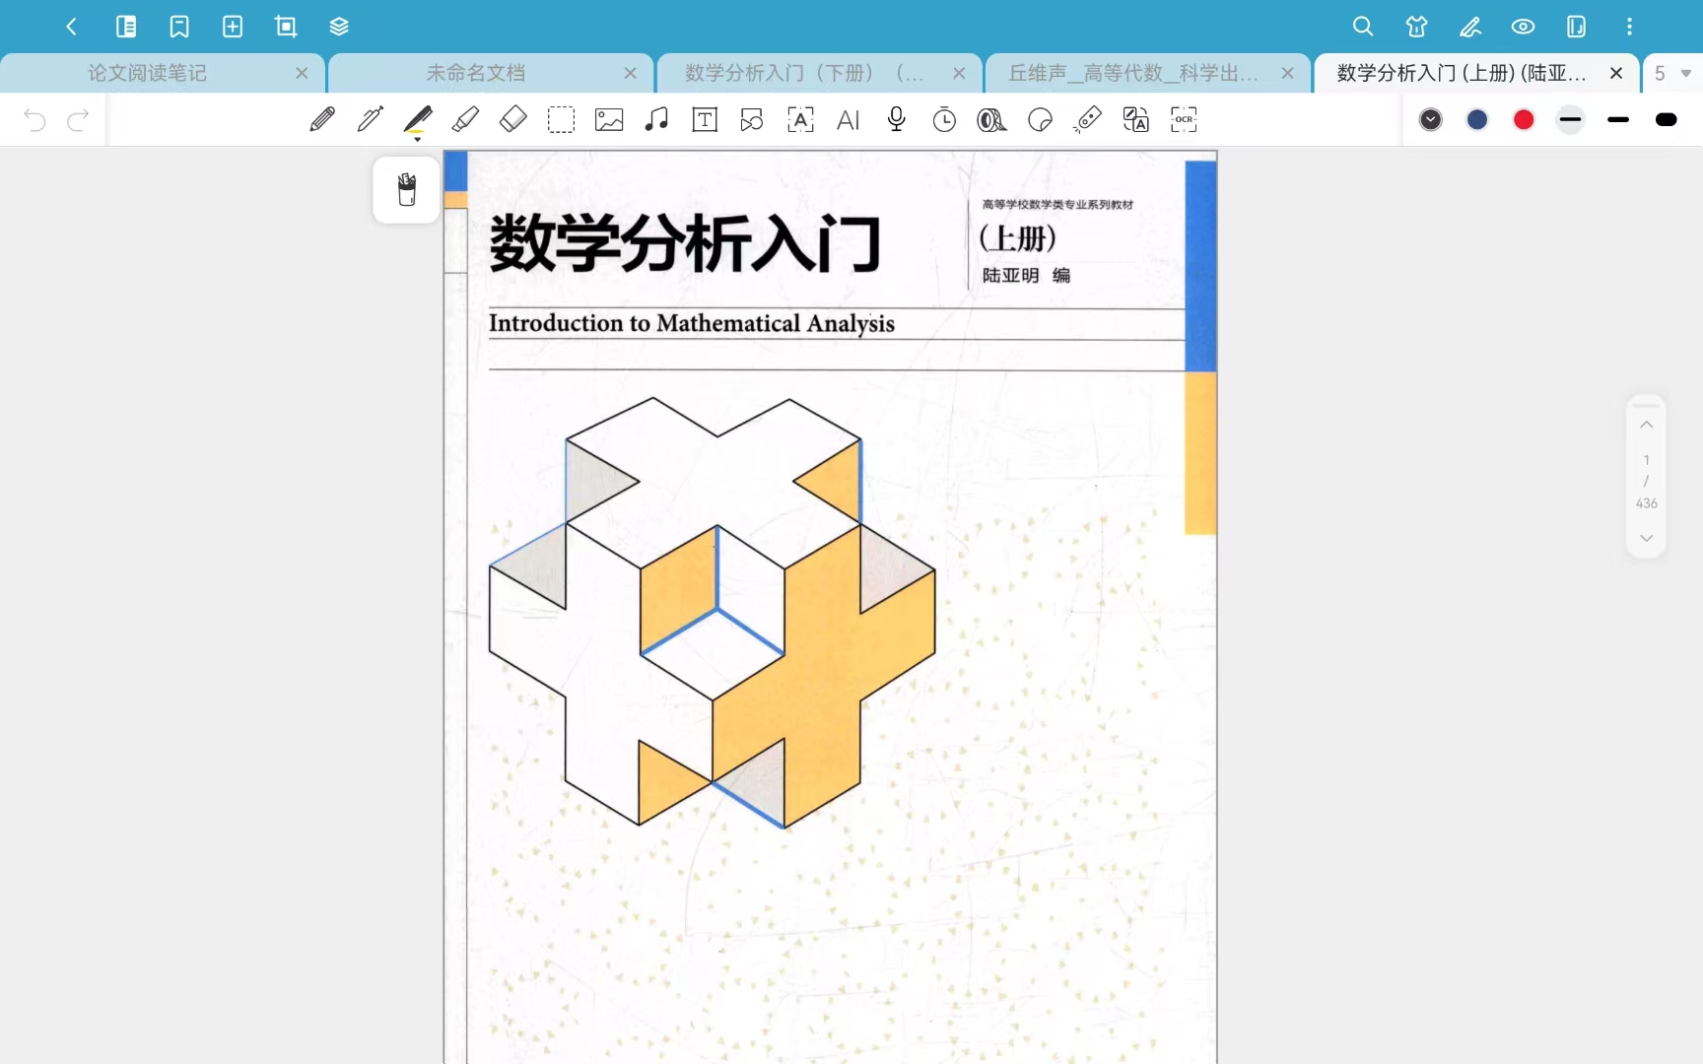
Task: Add a new page with the plus icon
Action: (233, 27)
